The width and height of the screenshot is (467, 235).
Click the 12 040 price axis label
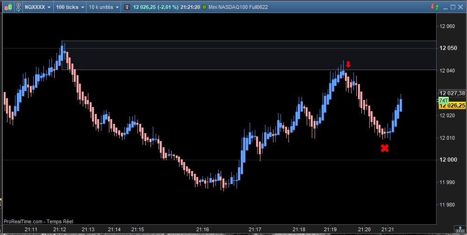(447, 71)
